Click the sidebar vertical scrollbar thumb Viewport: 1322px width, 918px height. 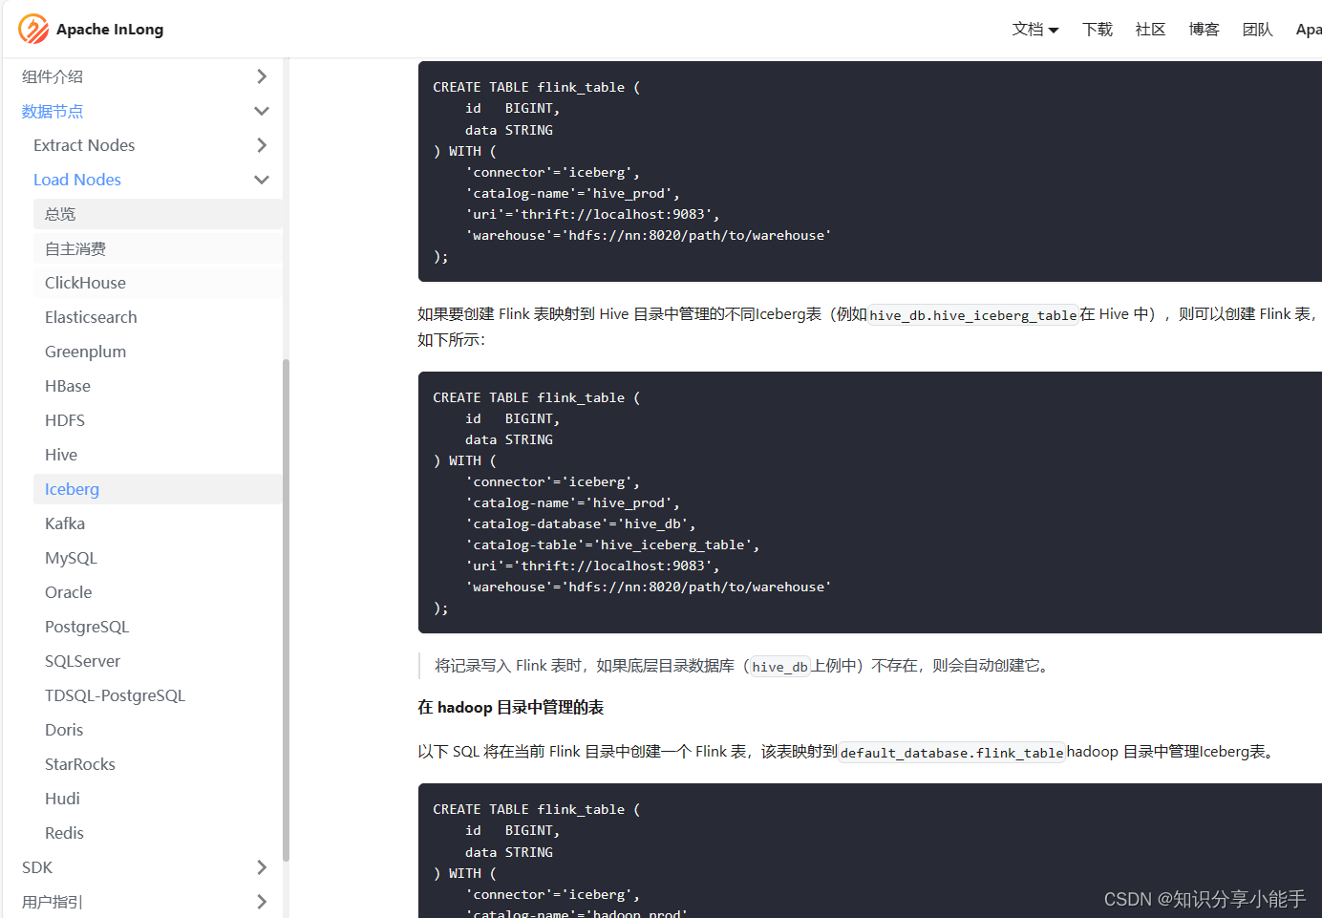(x=286, y=610)
